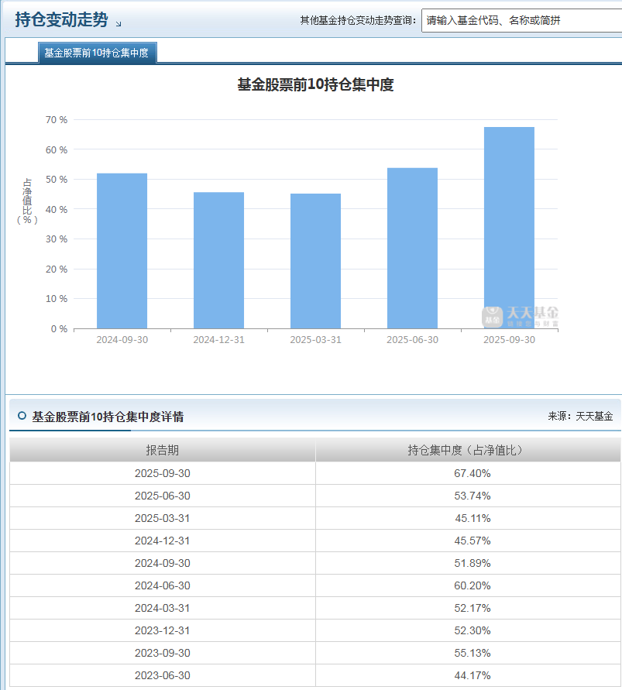Click the 2024-09-30 x-axis label
Image resolution: width=622 pixels, height=690 pixels.
[x=122, y=338]
